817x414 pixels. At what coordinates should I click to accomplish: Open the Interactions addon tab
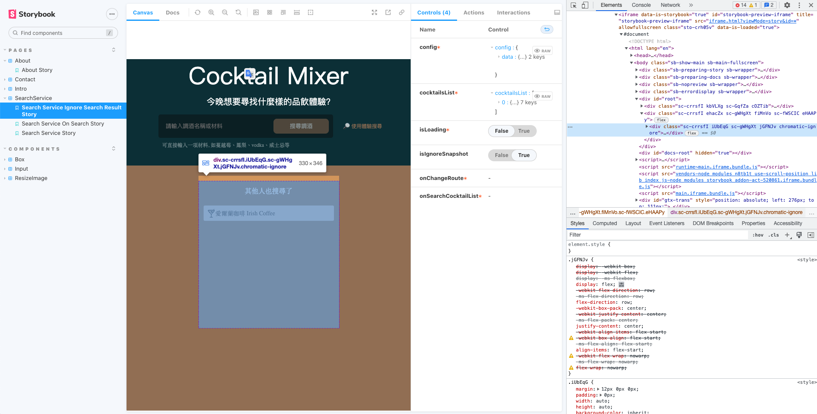[513, 12]
